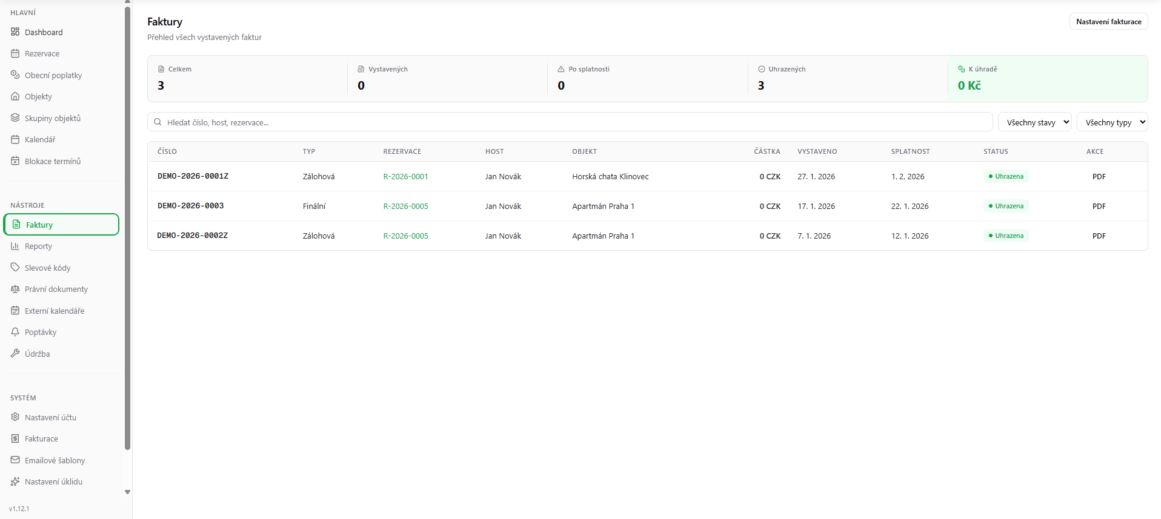The image size is (1161, 519).
Task: Click Horská chata Klinovec cell
Action: (610, 176)
